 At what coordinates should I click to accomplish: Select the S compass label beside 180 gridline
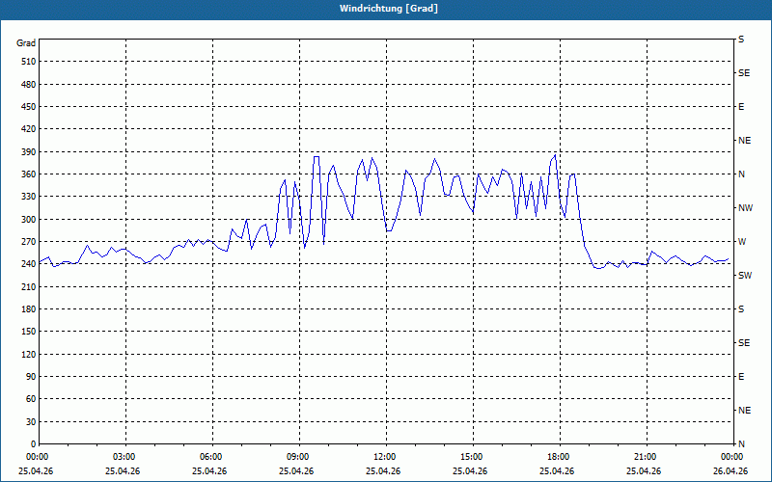click(x=741, y=309)
